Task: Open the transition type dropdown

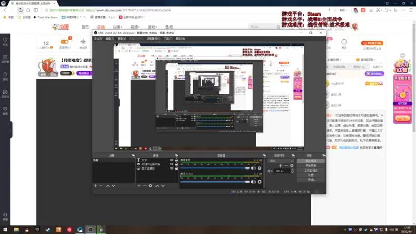Action: (x=281, y=161)
